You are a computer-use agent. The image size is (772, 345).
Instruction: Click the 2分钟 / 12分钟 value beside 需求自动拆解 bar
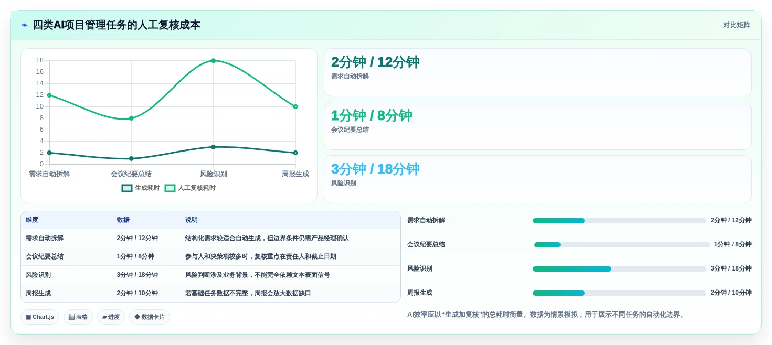(x=731, y=221)
